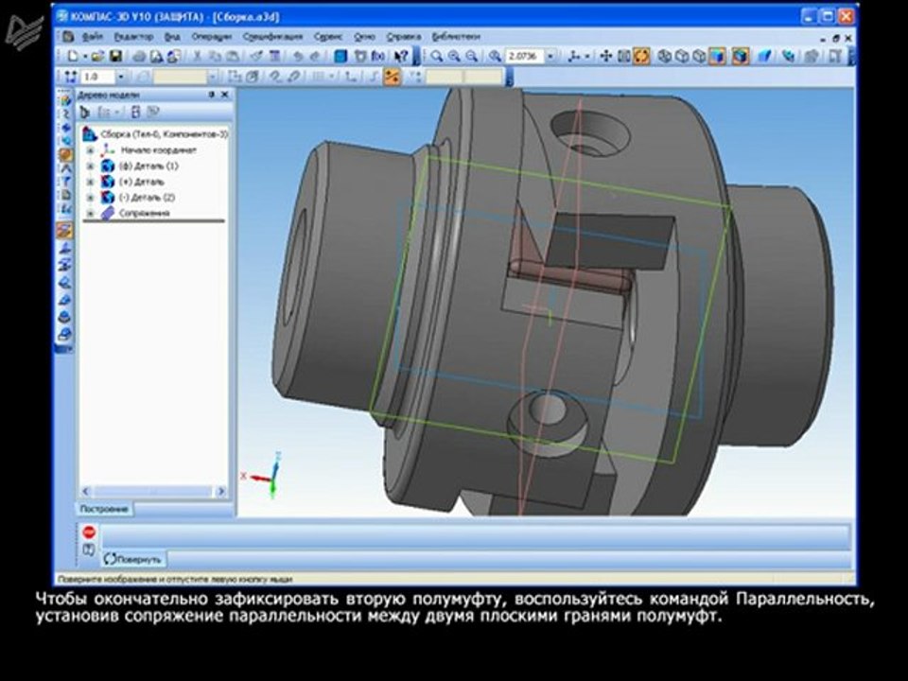The width and height of the screenshot is (908, 681).
Task: Switch to hidden lines removed display
Action: (682, 56)
